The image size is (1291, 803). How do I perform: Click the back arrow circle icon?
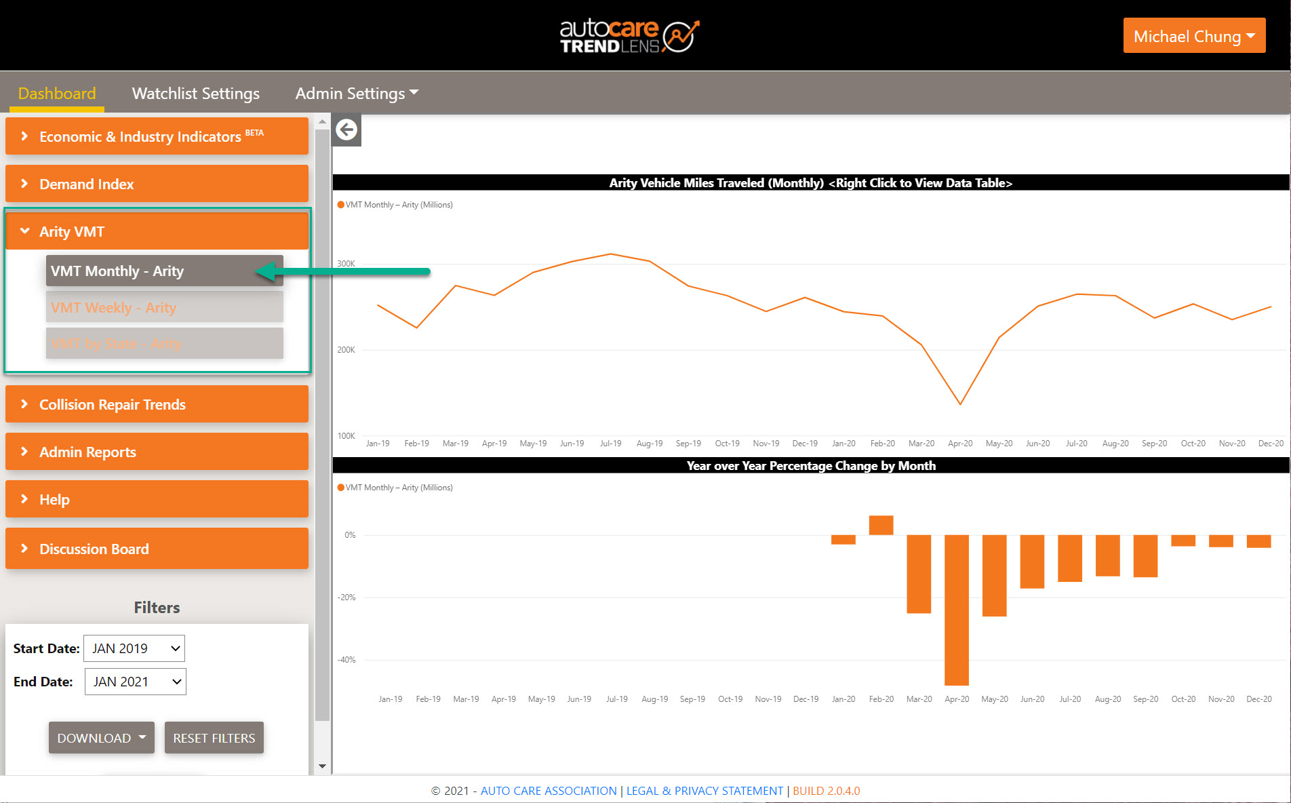pos(346,130)
